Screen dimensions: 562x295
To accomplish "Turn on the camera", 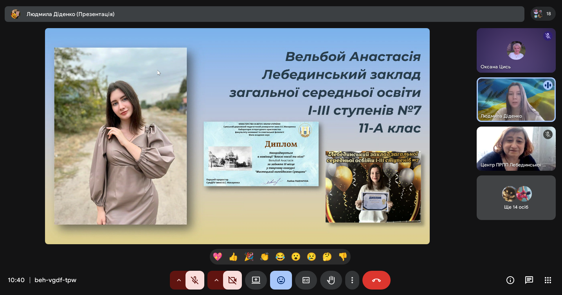I will 232,280.
